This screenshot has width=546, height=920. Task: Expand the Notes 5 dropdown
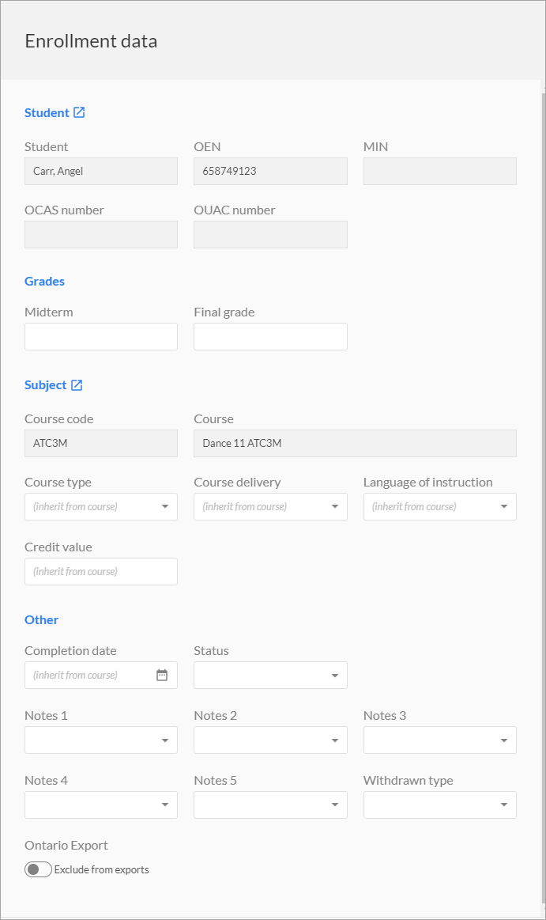[270, 805]
